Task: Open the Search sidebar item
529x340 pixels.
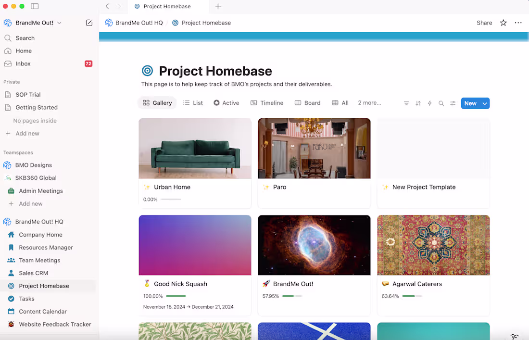Action: coord(25,38)
